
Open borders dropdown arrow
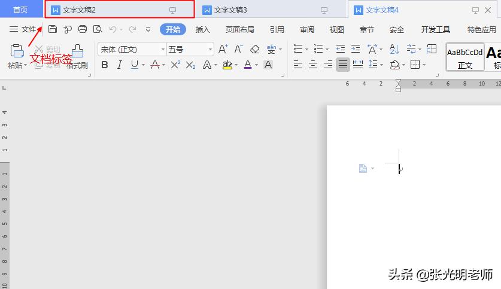424,65
